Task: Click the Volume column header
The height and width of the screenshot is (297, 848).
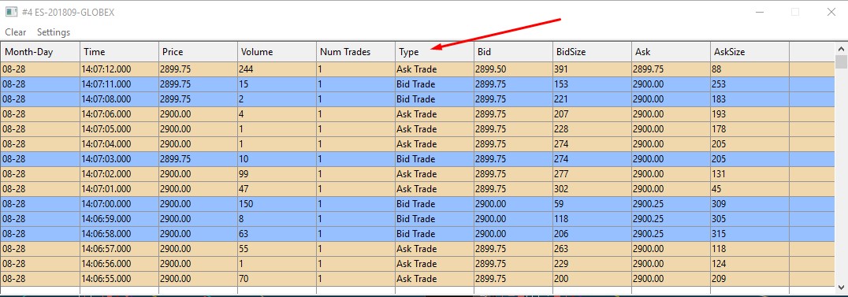Action: 277,52
